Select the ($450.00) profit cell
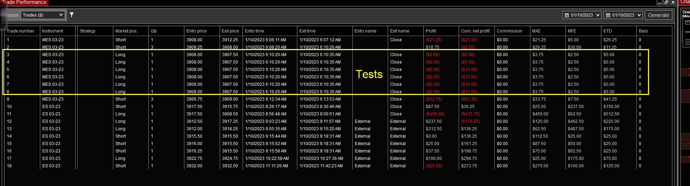The height and width of the screenshot is (186, 690). tap(435, 114)
